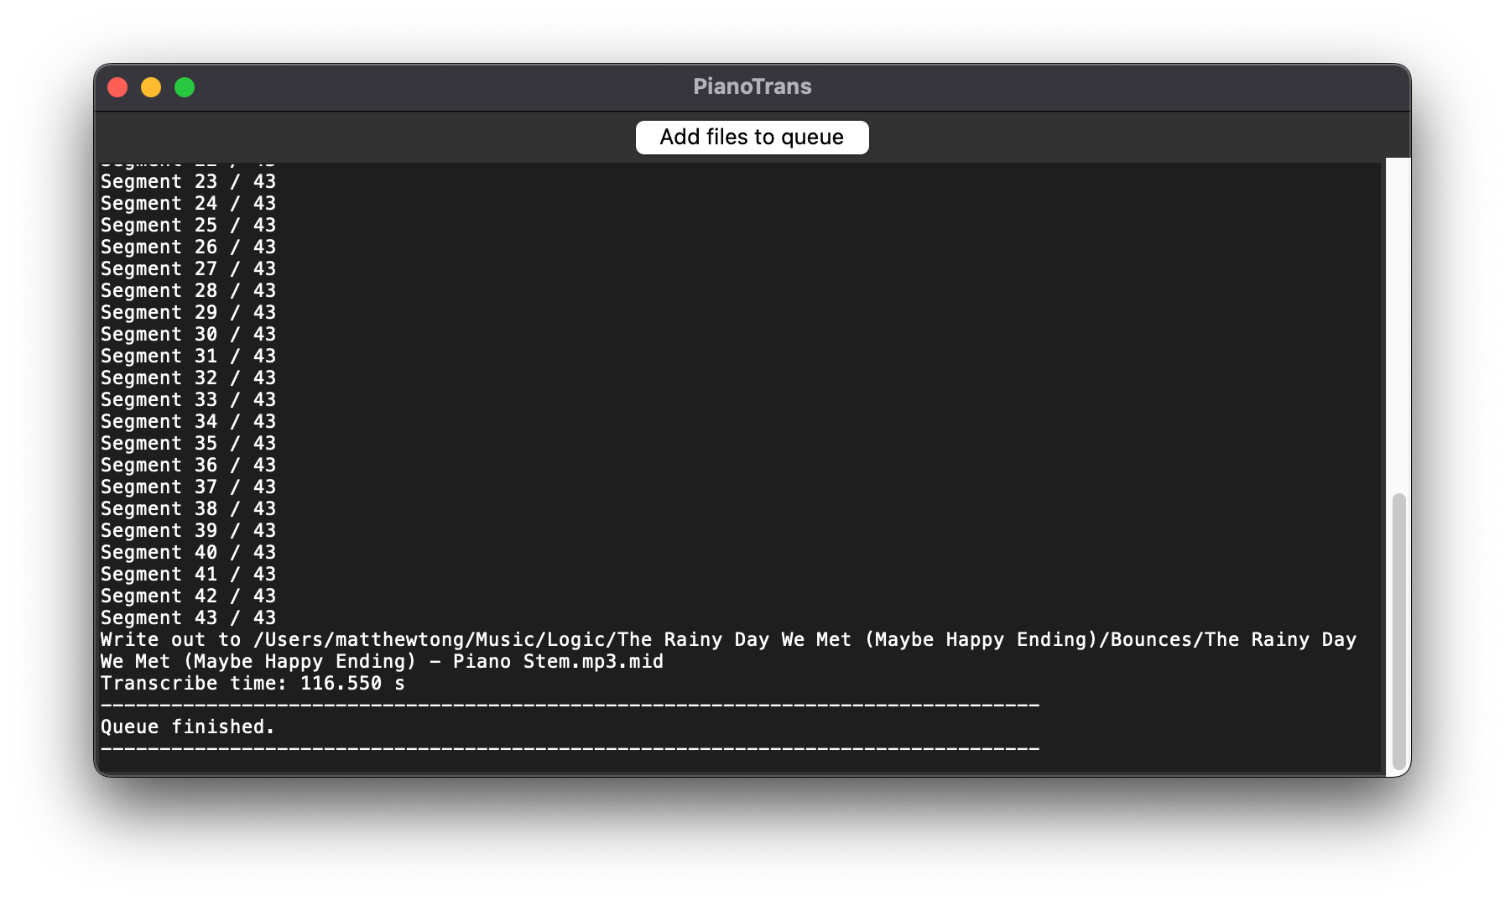
Task: Click the Add files to queue button
Action: [752, 138]
